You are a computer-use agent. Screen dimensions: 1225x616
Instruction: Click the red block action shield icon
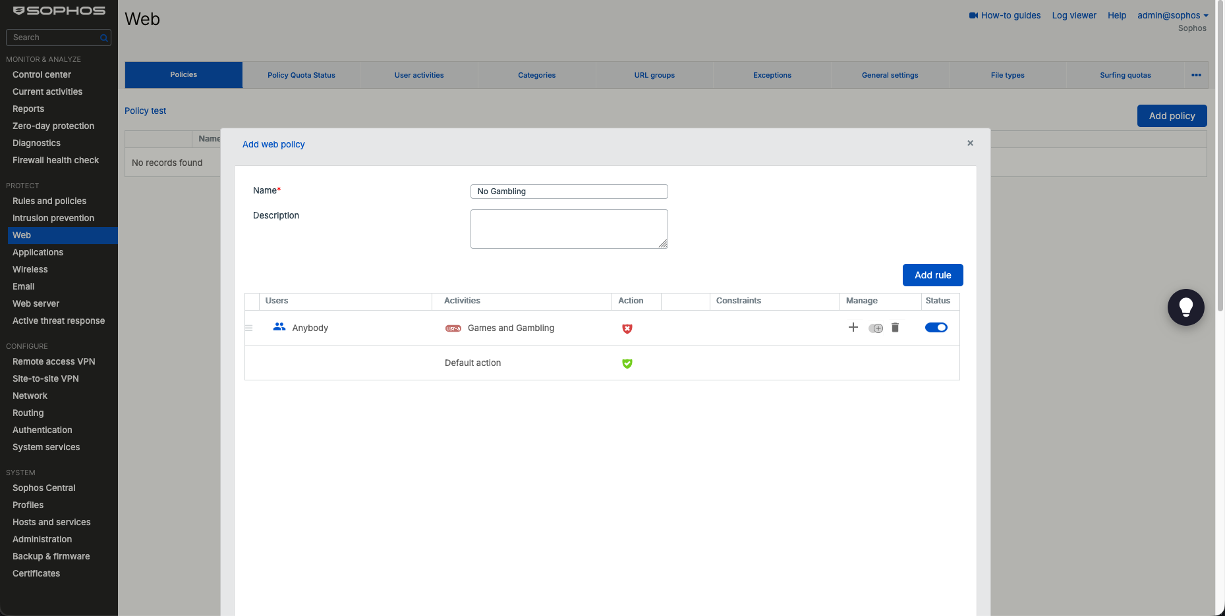click(627, 328)
